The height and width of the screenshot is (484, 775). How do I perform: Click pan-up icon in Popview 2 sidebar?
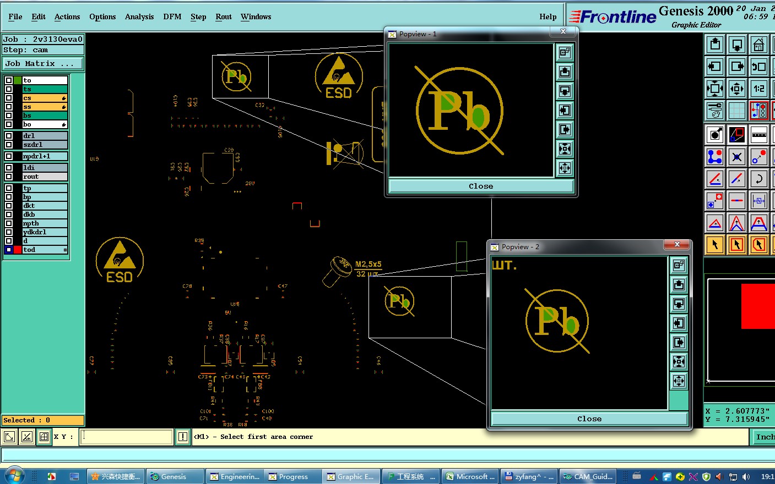[x=679, y=284]
